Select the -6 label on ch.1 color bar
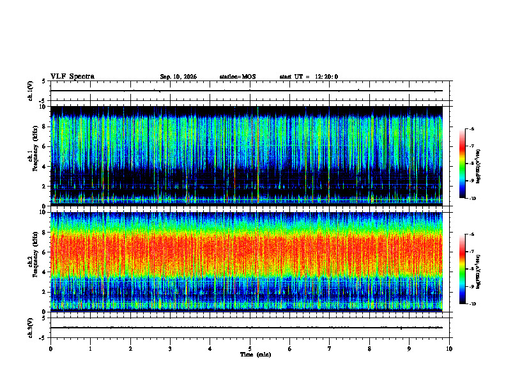 click(471, 128)
